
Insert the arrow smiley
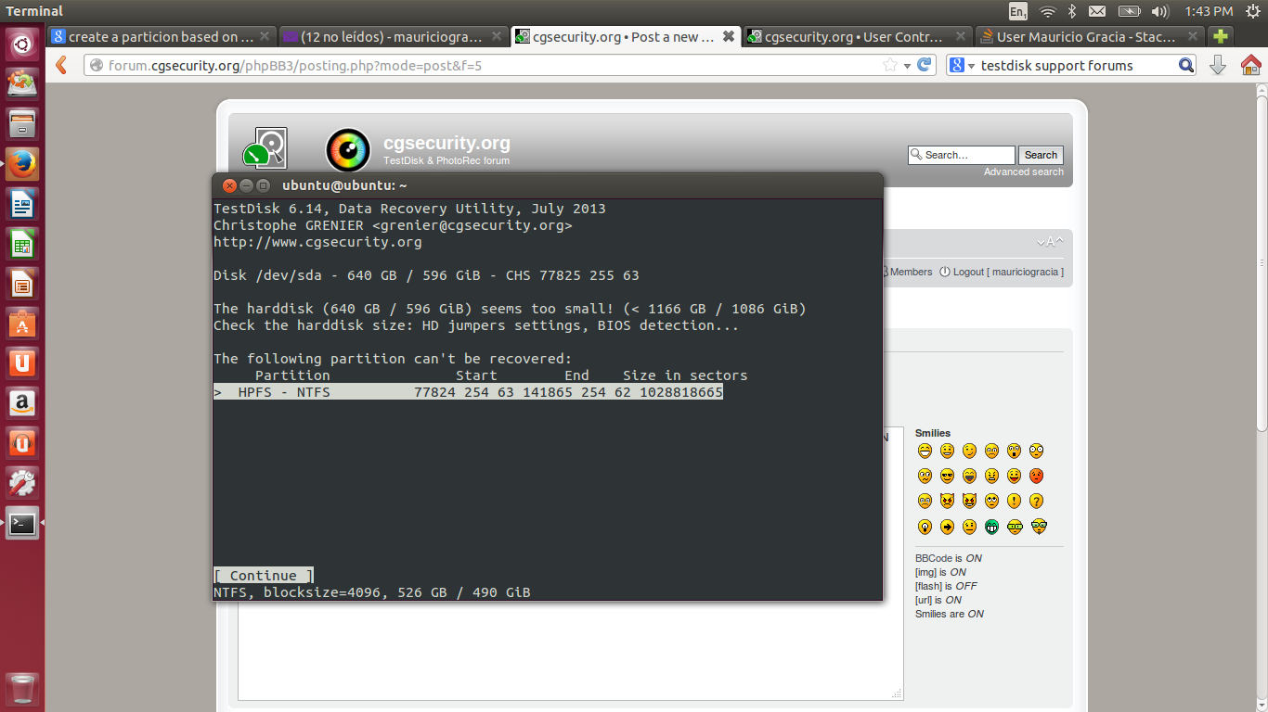(947, 527)
